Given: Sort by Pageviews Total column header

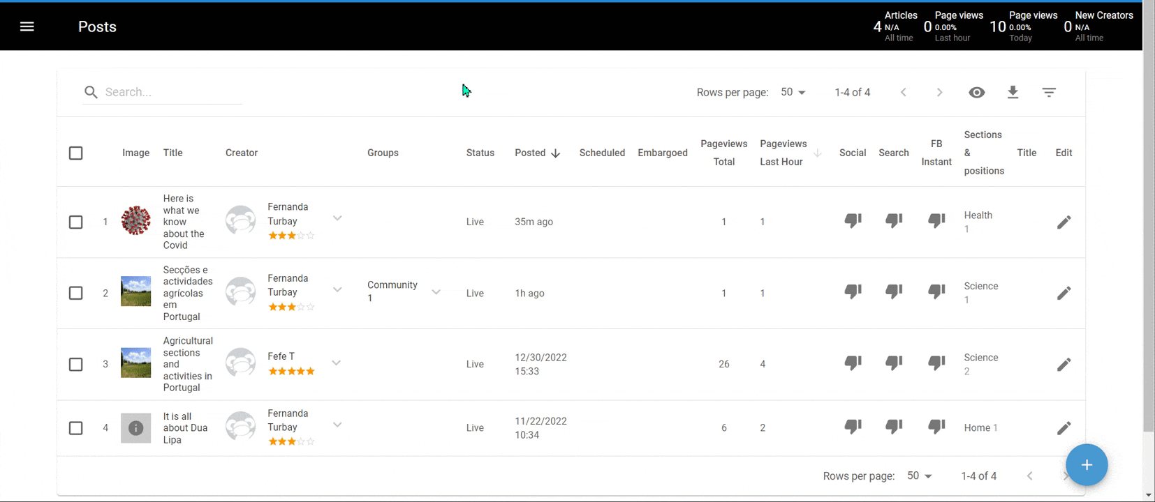Looking at the screenshot, I should tap(723, 153).
